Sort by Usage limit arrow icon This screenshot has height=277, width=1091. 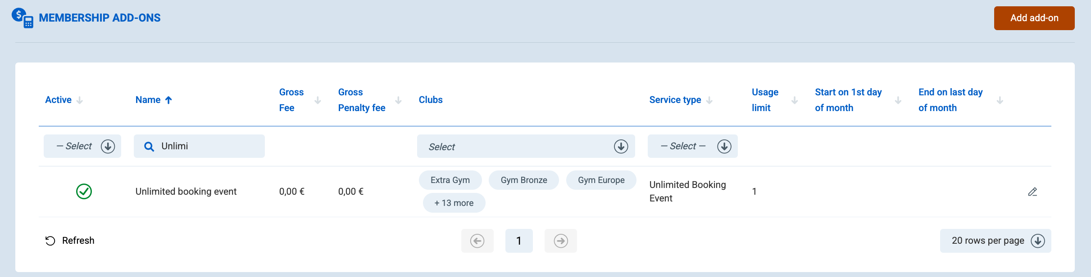pos(795,100)
